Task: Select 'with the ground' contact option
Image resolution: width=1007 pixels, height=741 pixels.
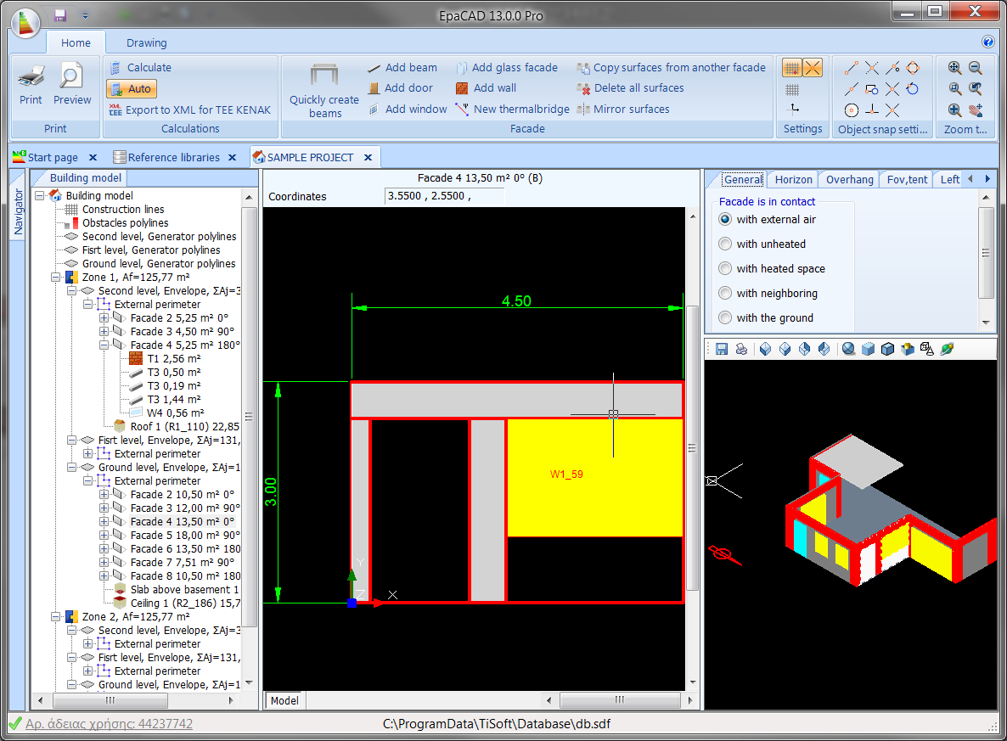Action: (x=725, y=317)
